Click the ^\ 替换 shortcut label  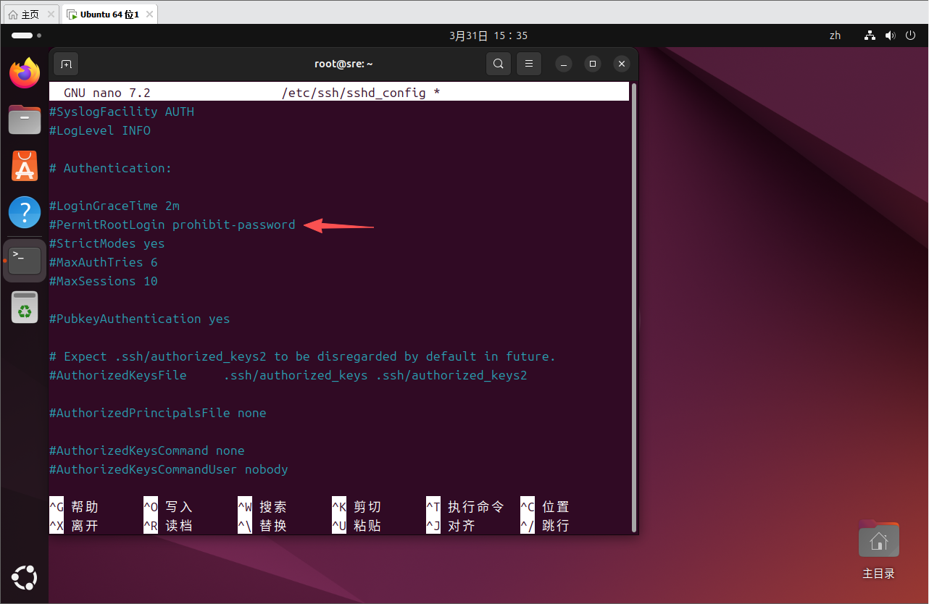tap(262, 526)
